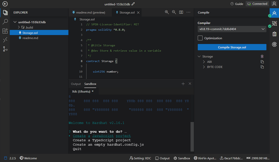This screenshot has width=279, height=162.
Task: Open the Search magnifier in sidebar
Action: [x=5, y=22]
